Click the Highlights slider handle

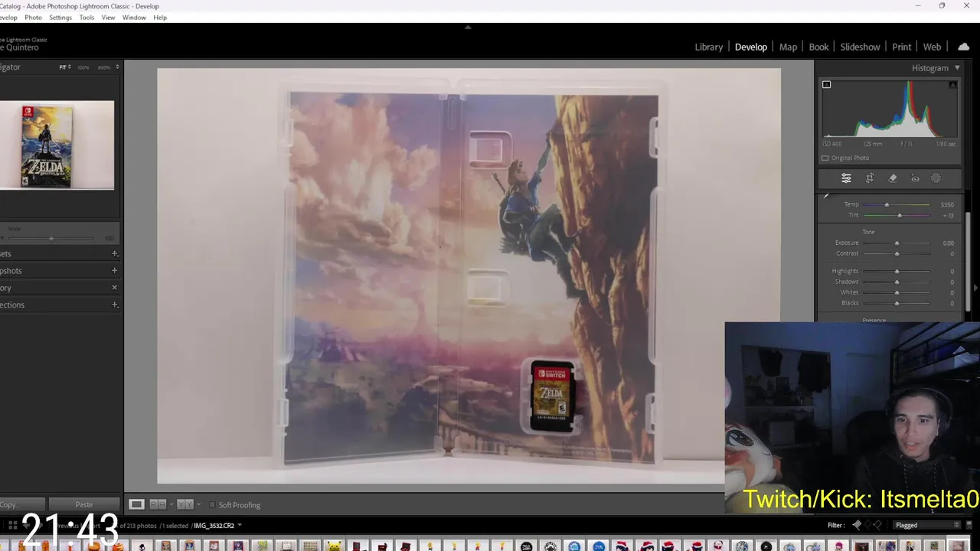click(x=897, y=272)
